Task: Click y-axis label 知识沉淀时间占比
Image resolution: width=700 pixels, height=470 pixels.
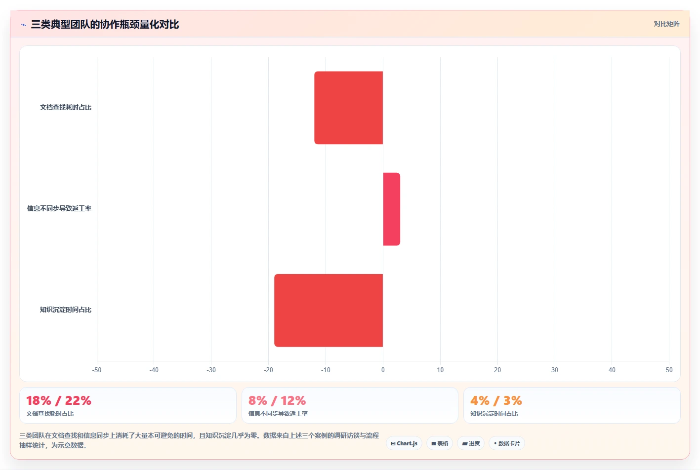Action: pyautogui.click(x=66, y=310)
